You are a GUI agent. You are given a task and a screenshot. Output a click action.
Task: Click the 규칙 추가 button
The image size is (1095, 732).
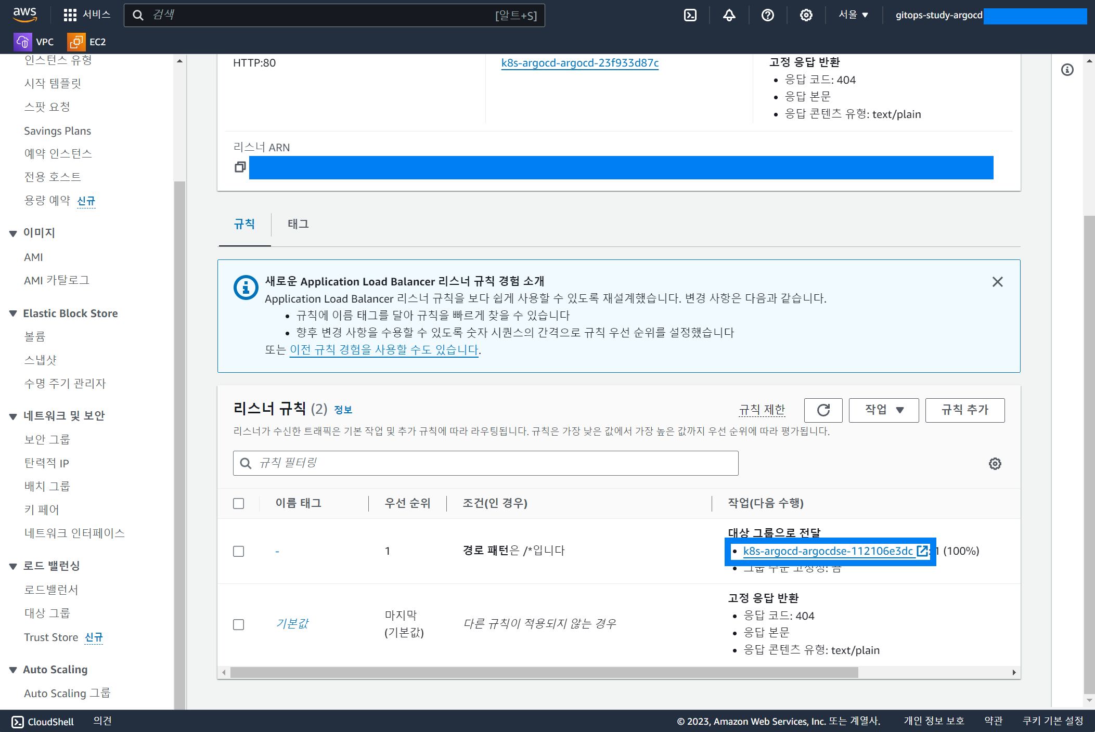(x=964, y=410)
